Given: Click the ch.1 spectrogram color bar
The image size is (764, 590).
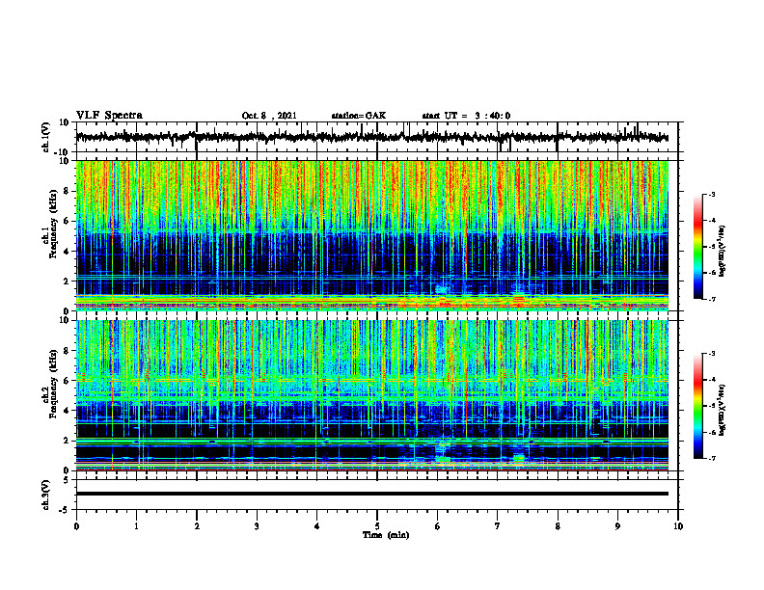Looking at the screenshot, I should pyautogui.click(x=697, y=247).
